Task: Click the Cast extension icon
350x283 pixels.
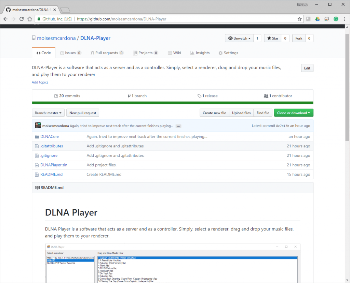Action: click(x=326, y=19)
